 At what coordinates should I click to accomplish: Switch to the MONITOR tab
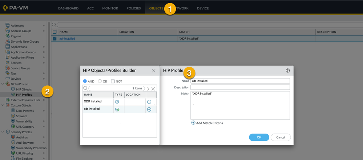tap(110, 8)
